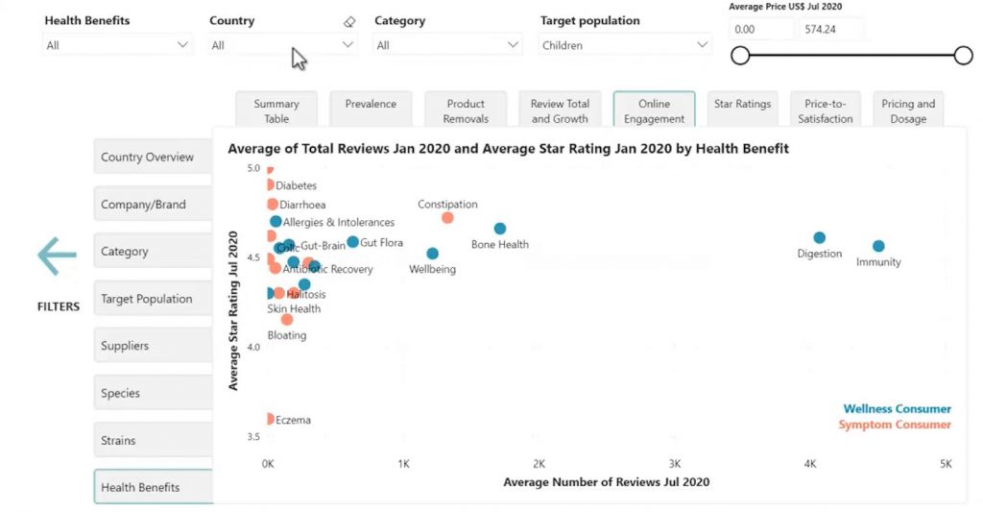Click the maximum price input showing 574.24

831,29
